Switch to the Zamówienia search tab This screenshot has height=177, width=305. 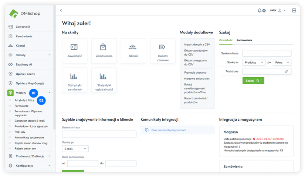coord(244,40)
